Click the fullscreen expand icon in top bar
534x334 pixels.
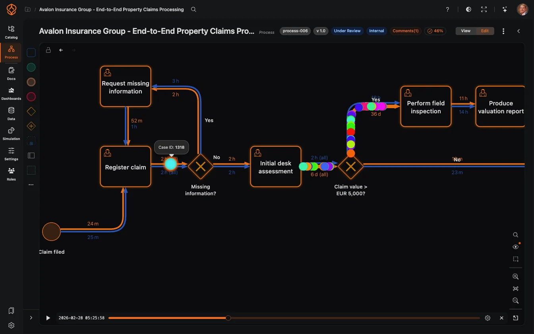(x=484, y=9)
